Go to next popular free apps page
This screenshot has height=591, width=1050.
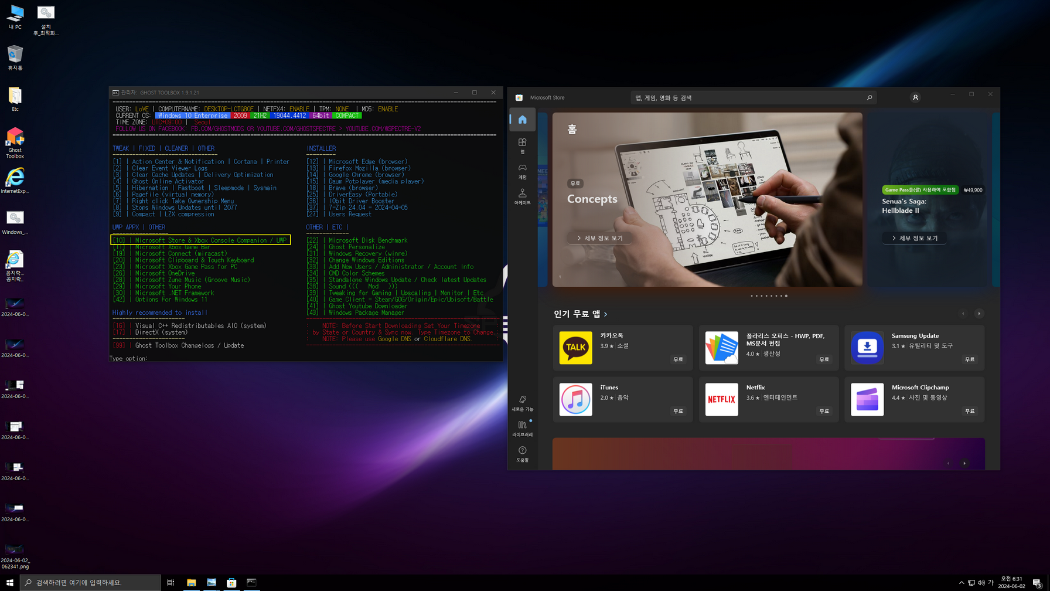[979, 314]
